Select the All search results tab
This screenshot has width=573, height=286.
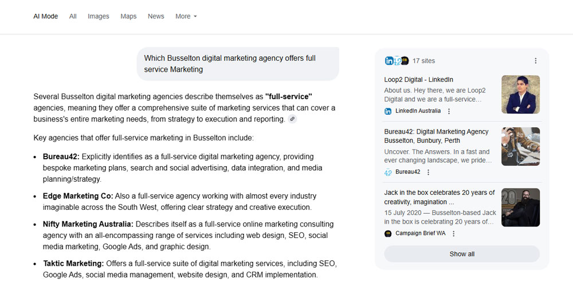coord(73,17)
